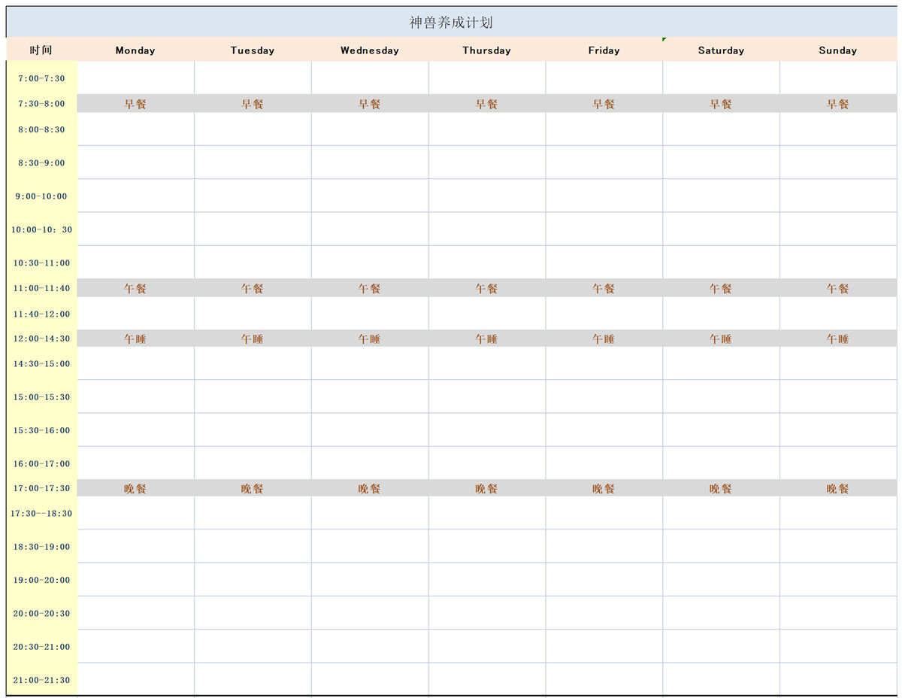Click the 16:00-17:00 time cell
This screenshot has width=902, height=698.
click(41, 463)
